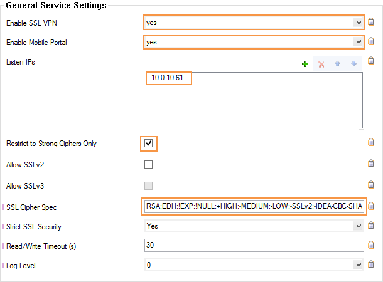Delete selected Listen IP with red X
The image size is (383, 282).
click(x=321, y=65)
